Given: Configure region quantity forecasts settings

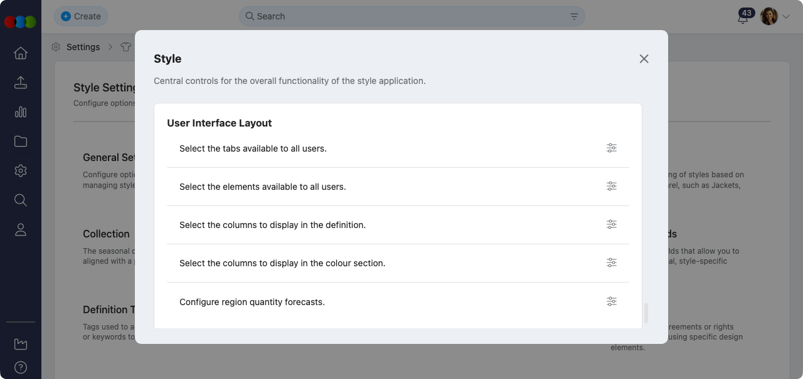Looking at the screenshot, I should (612, 301).
